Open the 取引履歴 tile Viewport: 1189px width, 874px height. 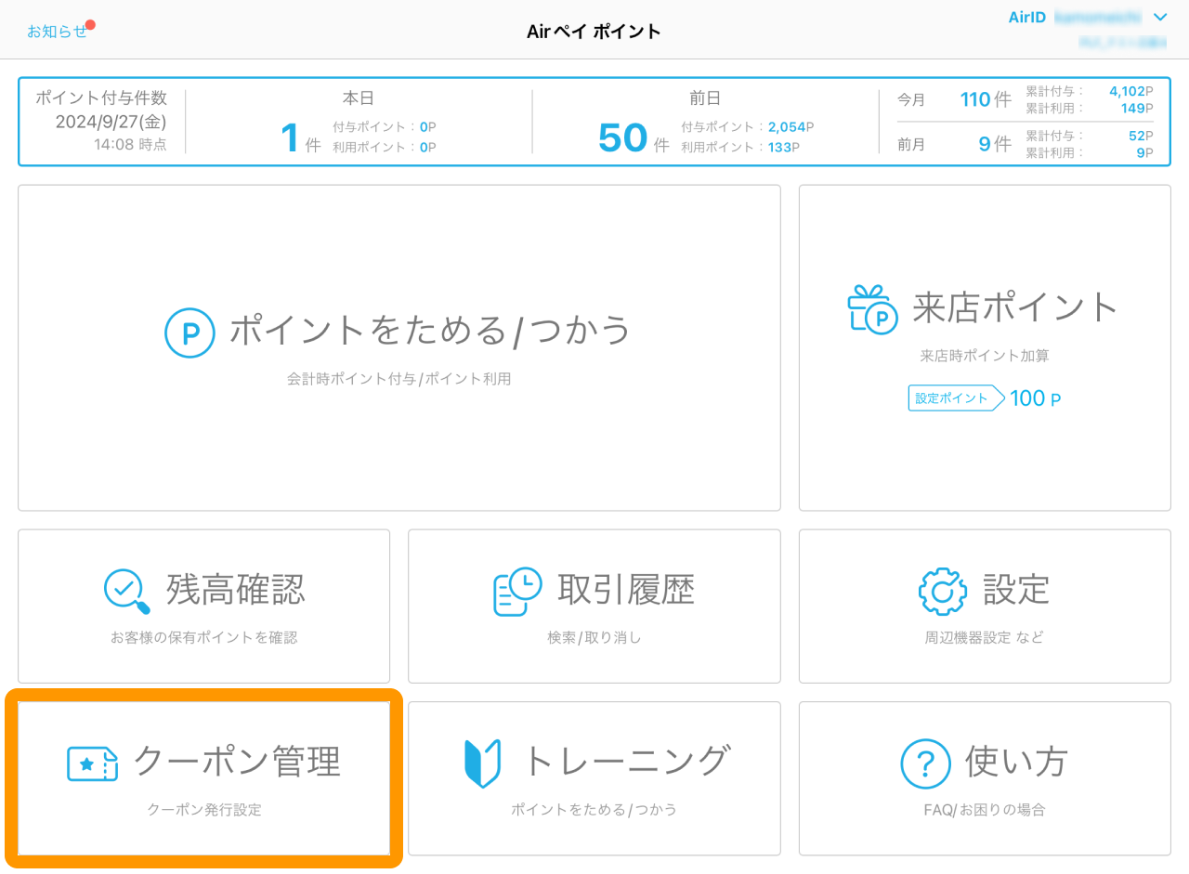coord(594,607)
